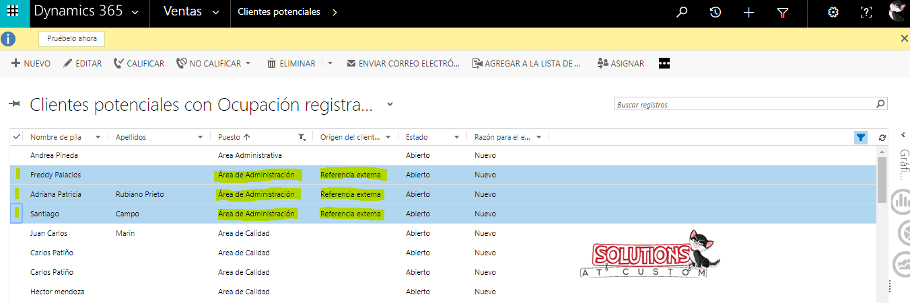The image size is (910, 303).
Task: Click the user profile avatar
Action: [898, 11]
